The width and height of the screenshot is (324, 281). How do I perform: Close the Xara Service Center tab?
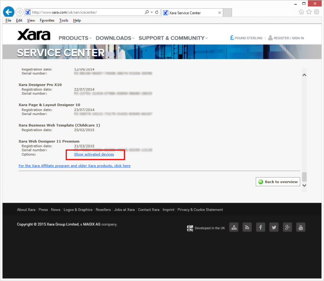tap(220, 13)
